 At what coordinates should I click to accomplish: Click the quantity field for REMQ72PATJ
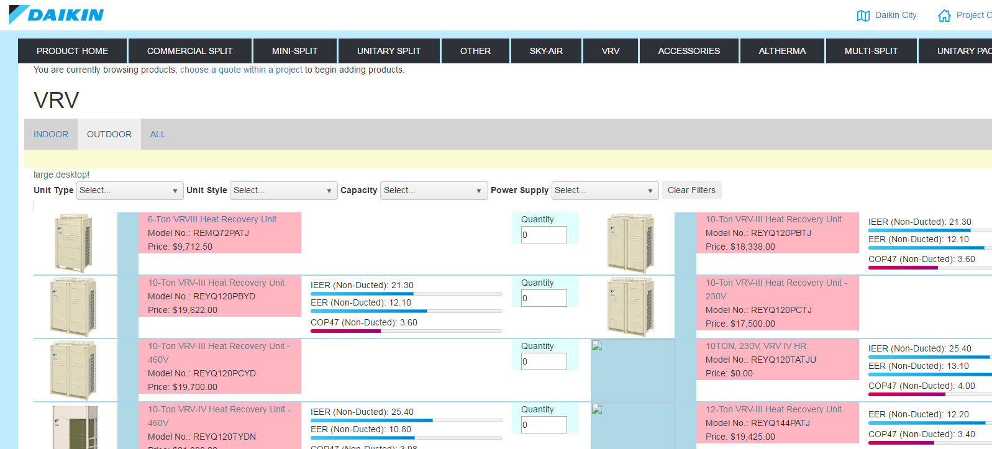click(x=544, y=235)
